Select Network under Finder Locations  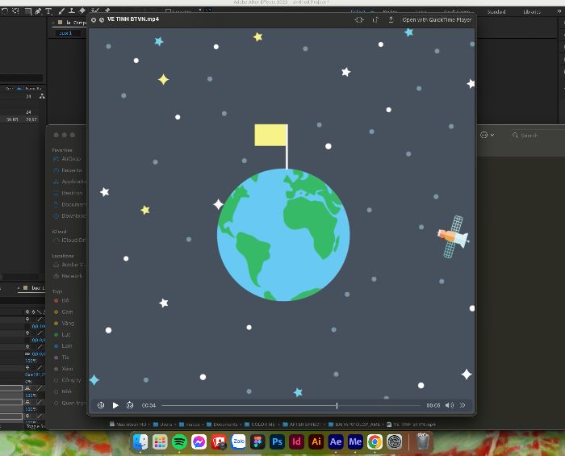[x=68, y=276]
